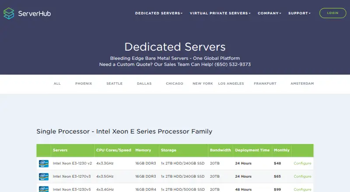Viewport: 350px width, 192px height.
Task: Filter servers by Phoenix
Action: [84, 83]
